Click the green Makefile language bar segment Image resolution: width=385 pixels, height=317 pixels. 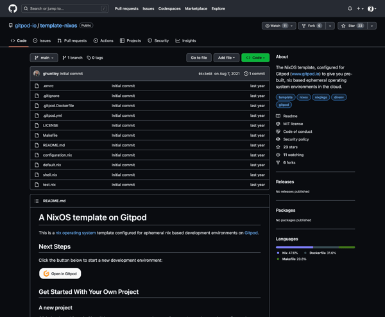pos(346,247)
